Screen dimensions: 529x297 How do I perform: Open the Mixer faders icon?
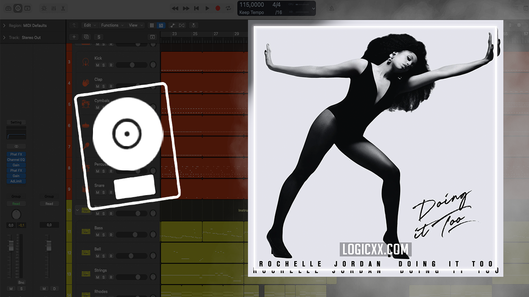pyautogui.click(x=53, y=8)
